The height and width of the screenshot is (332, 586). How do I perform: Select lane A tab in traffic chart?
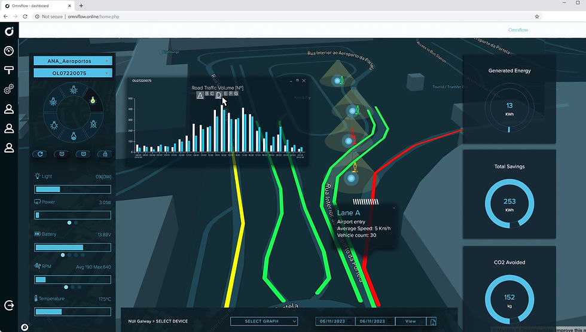click(x=200, y=95)
